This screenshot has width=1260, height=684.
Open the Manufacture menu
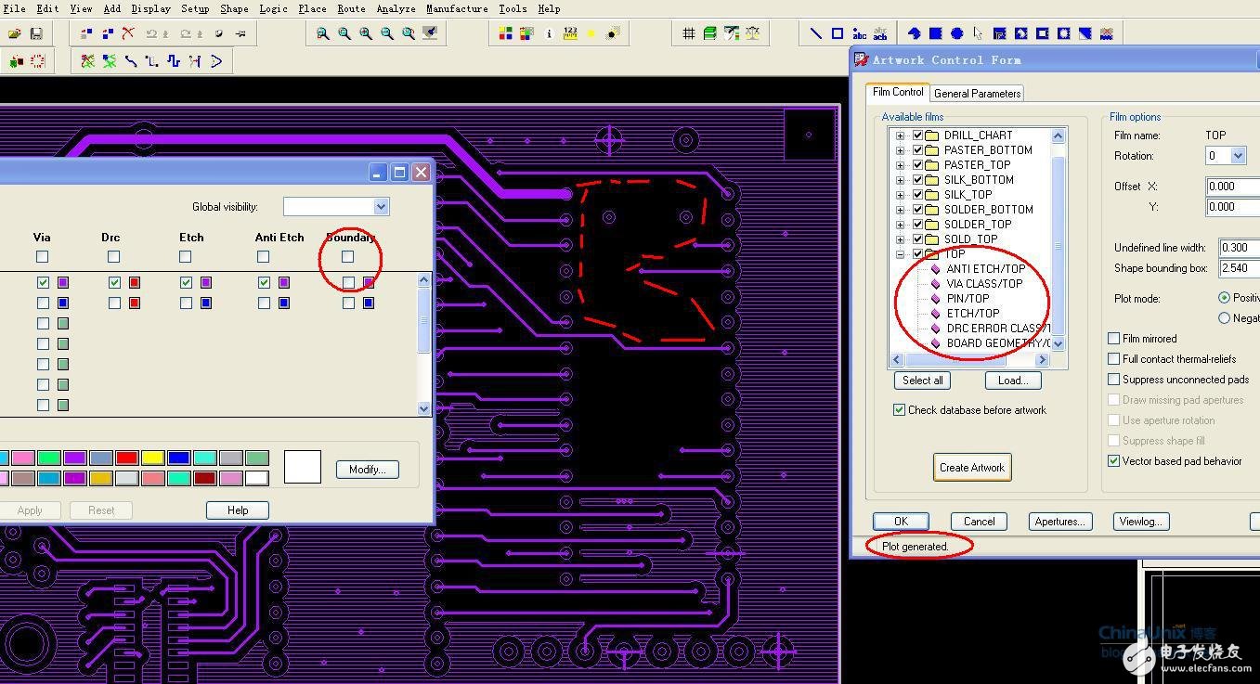point(456,8)
